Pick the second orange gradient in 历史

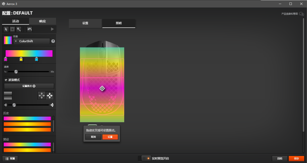(x=27, y=124)
